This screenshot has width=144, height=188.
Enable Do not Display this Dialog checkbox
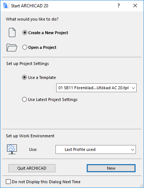(x=8, y=182)
